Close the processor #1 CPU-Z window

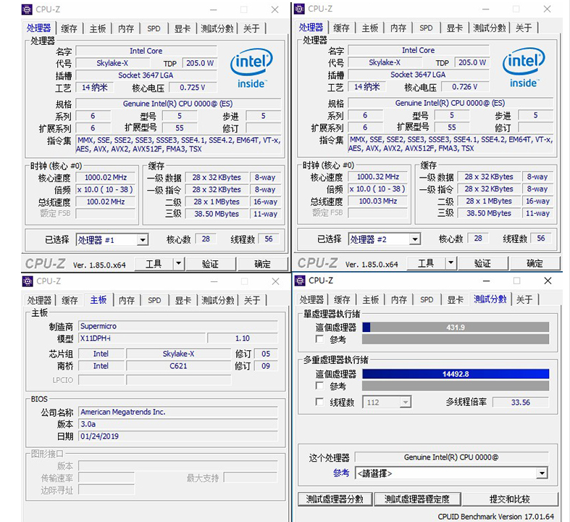click(274, 9)
